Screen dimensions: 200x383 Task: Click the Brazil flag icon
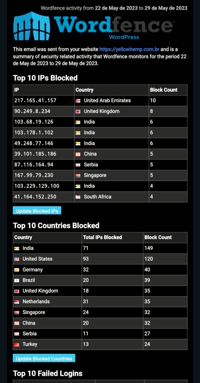[16, 281]
